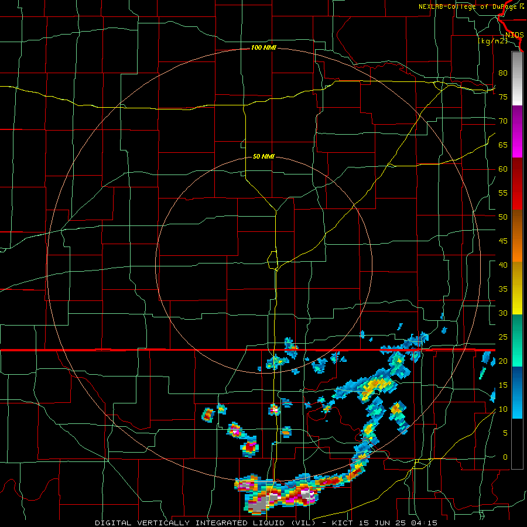The width and height of the screenshot is (527, 527).
Task: Select the 25 value on the scale
Action: (503, 337)
